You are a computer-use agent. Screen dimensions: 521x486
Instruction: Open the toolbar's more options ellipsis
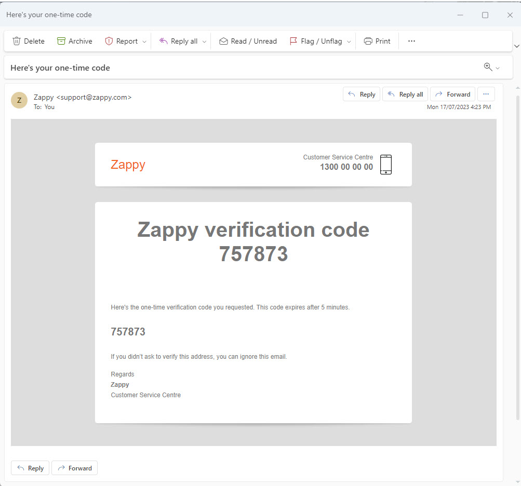(x=411, y=42)
